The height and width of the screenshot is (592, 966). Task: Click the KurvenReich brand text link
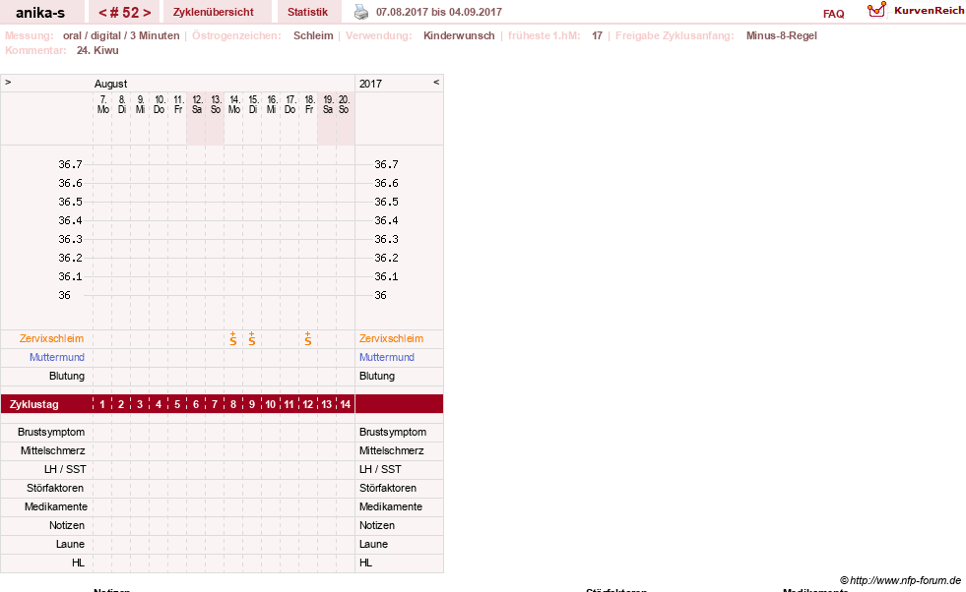tap(929, 11)
